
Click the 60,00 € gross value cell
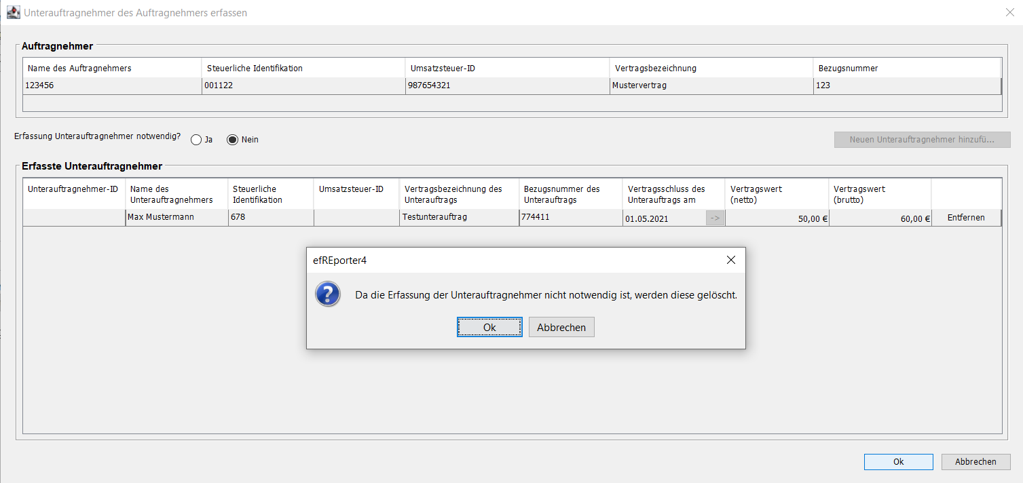pos(880,218)
